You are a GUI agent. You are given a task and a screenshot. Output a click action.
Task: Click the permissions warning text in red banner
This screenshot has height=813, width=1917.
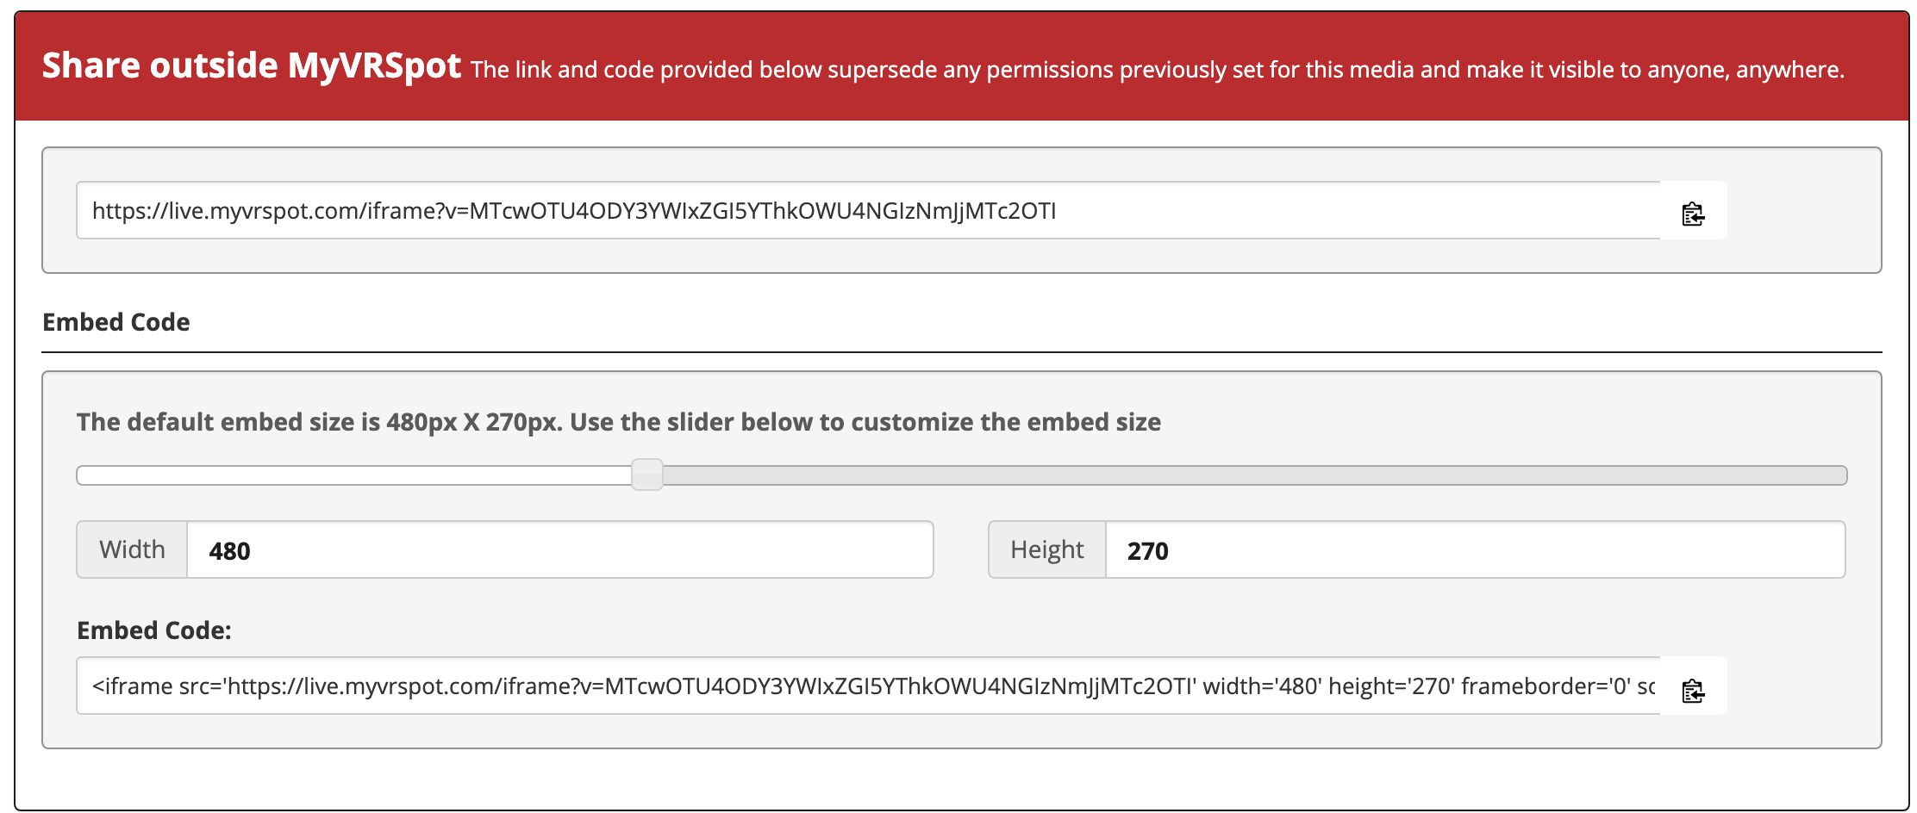(x=1158, y=70)
